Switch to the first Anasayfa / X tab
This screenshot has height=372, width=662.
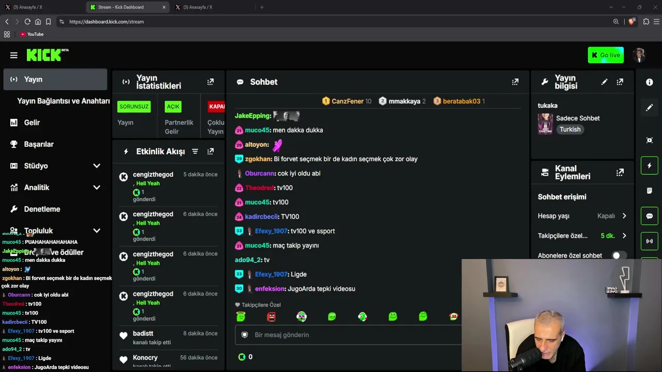click(42, 7)
